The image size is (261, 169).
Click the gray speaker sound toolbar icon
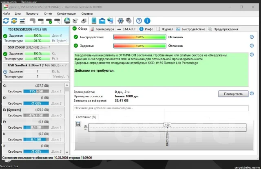coord(129,21)
